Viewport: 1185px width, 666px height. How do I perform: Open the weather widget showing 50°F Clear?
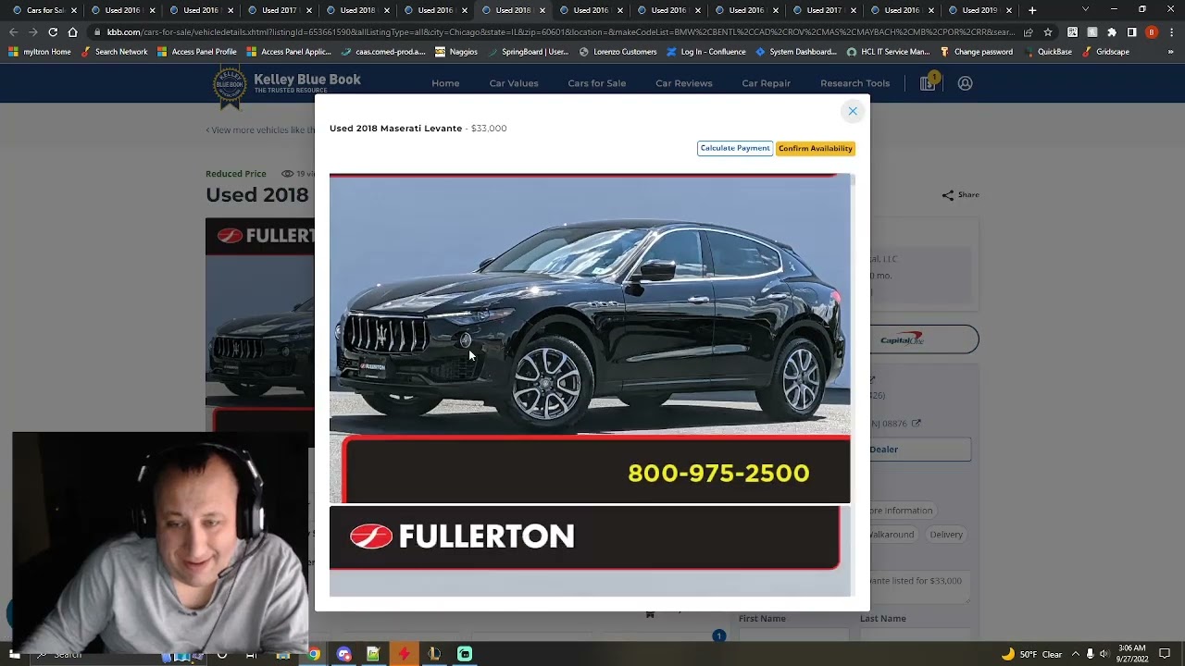[1032, 655]
